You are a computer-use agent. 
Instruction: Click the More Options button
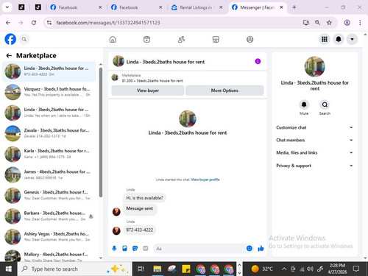(x=224, y=91)
